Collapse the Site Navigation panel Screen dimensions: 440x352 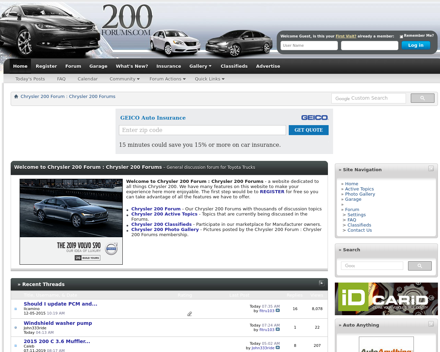coord(431,168)
